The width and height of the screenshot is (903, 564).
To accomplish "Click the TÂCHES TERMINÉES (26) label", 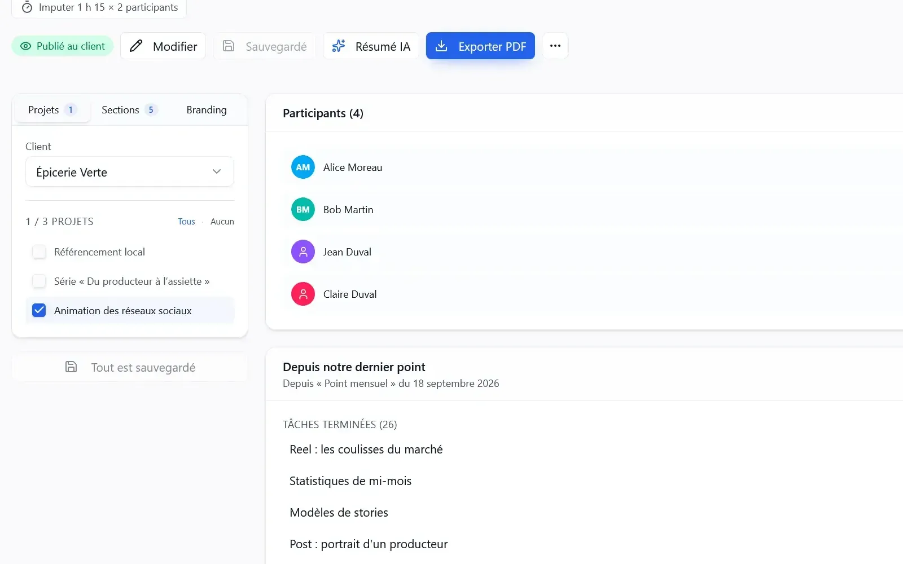I will click(x=340, y=425).
